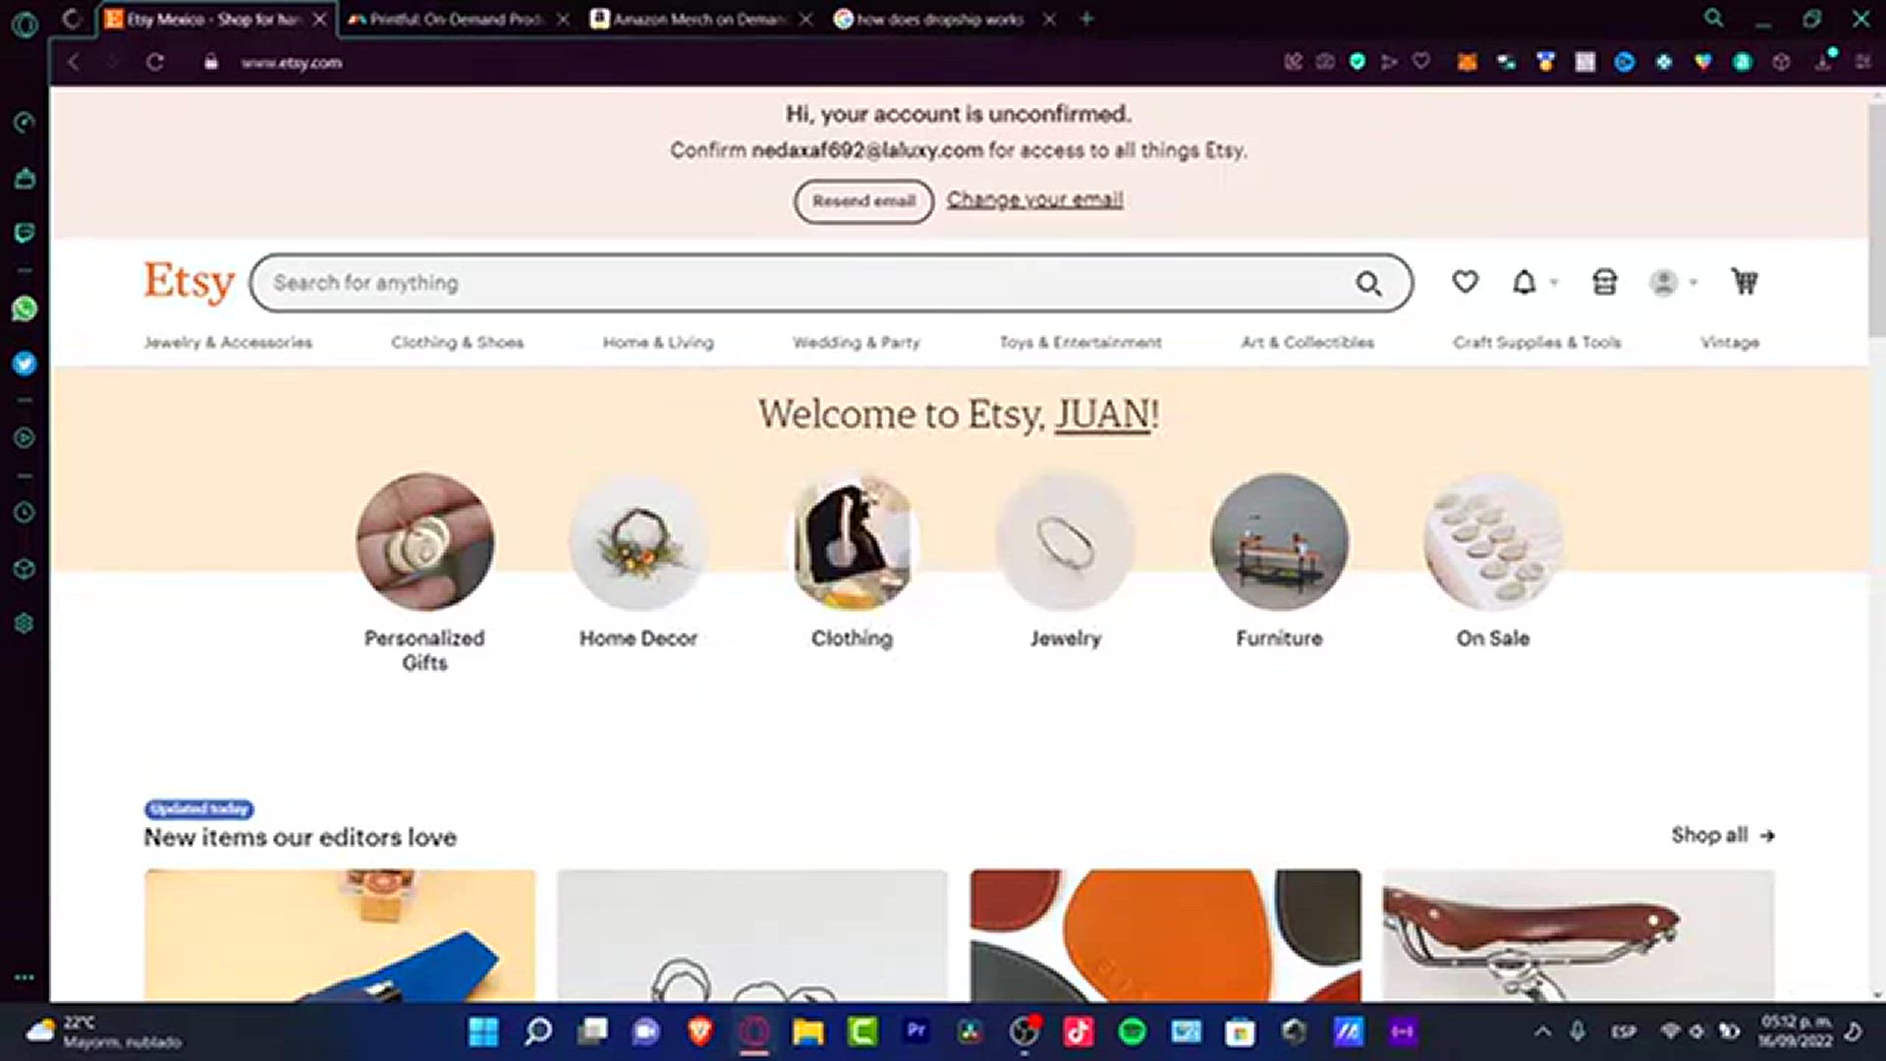Image resolution: width=1886 pixels, height=1061 pixels.
Task: Open Windows Start menu
Action: click(x=483, y=1032)
